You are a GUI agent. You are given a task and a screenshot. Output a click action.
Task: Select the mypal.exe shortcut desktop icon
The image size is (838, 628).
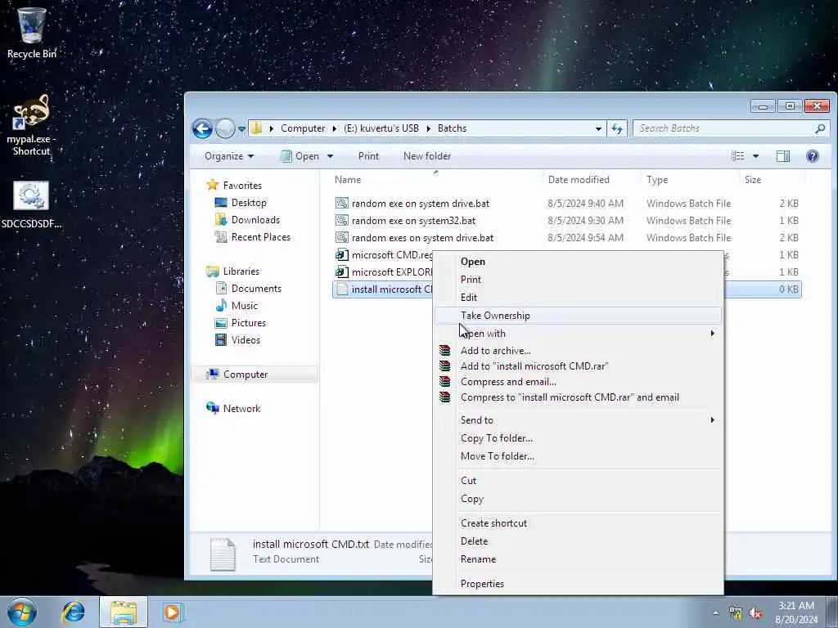[32, 125]
